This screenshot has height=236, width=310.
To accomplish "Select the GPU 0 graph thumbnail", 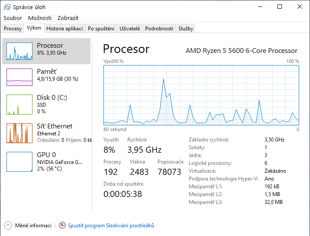I will (x=19, y=162).
